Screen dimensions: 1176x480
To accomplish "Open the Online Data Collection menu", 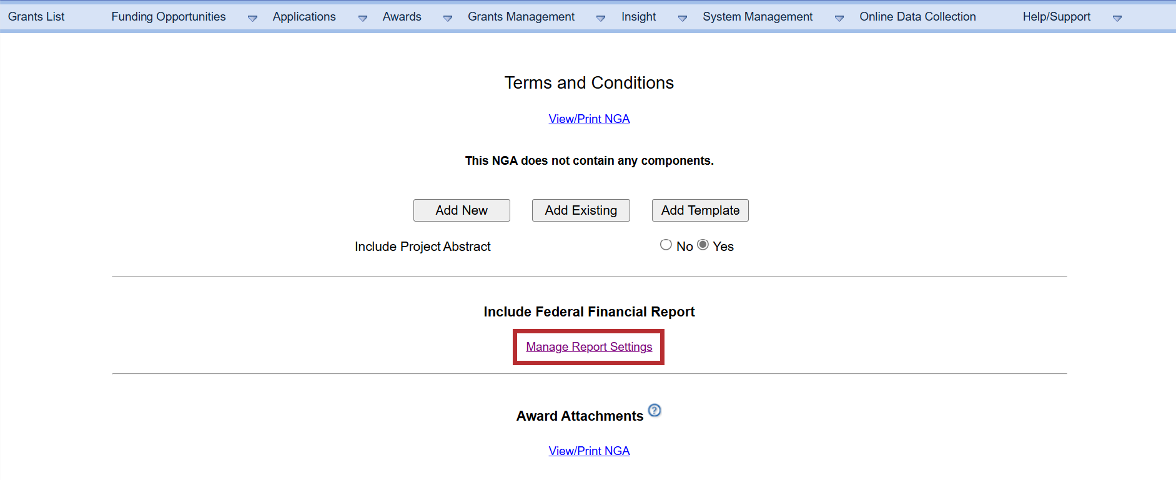I will click(917, 17).
